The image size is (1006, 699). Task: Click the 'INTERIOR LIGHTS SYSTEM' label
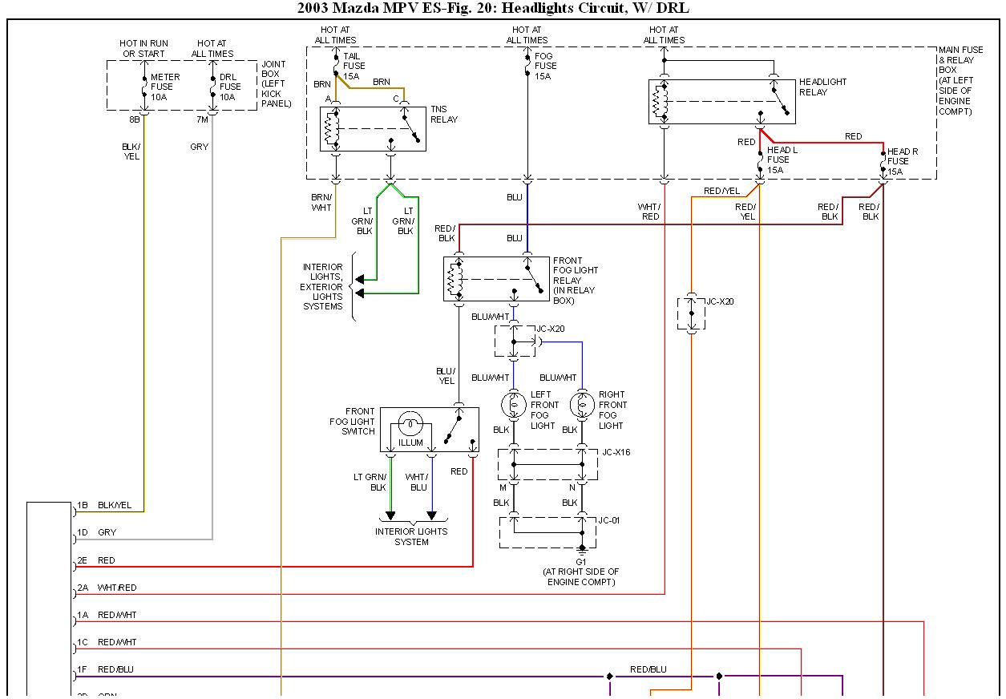(412, 536)
